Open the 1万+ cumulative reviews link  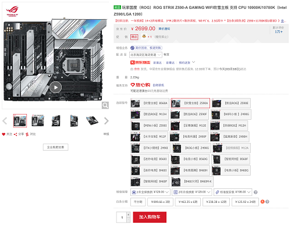click(x=279, y=31)
